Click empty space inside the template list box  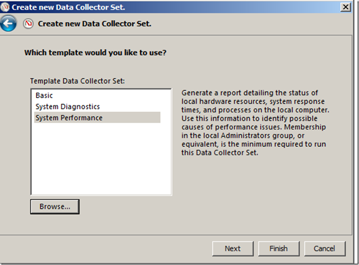(x=101, y=161)
